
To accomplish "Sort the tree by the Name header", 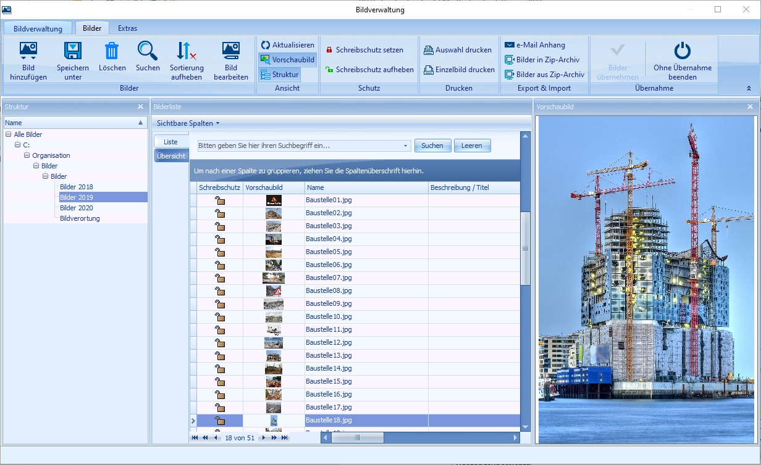I will [x=75, y=123].
